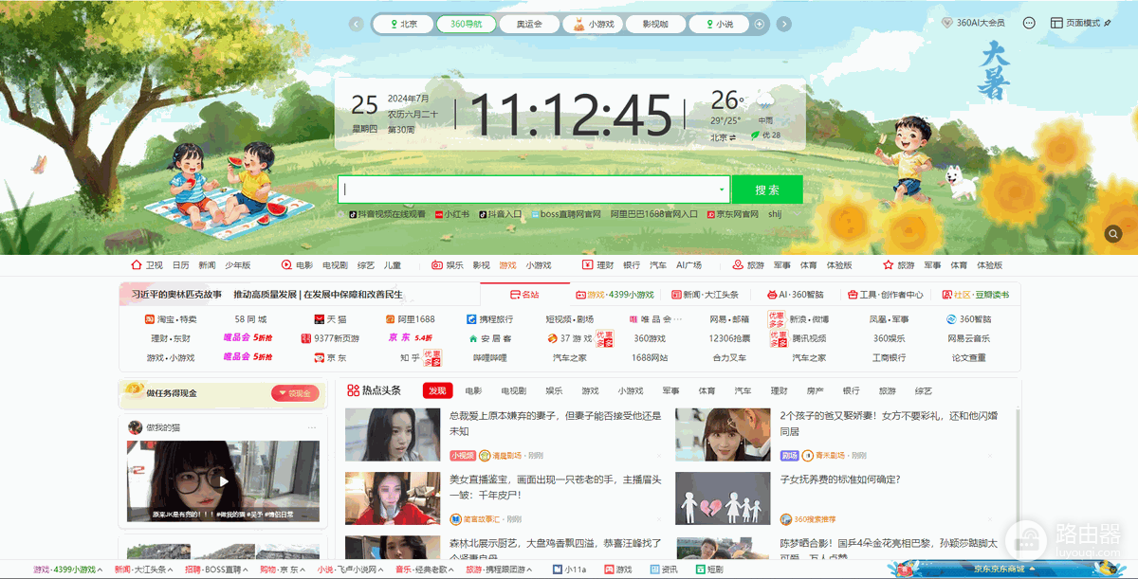
Task: Open the search box dropdown arrow
Action: point(722,190)
